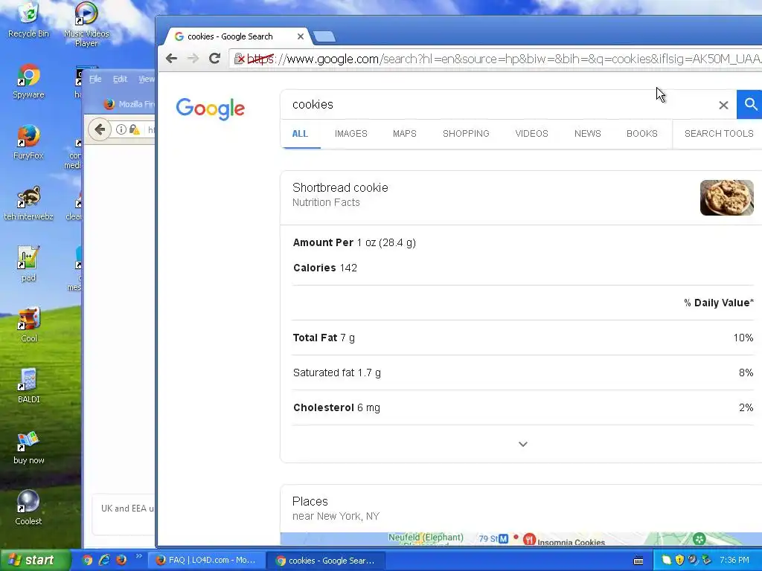Open File menu in Firefox window

(x=95, y=79)
